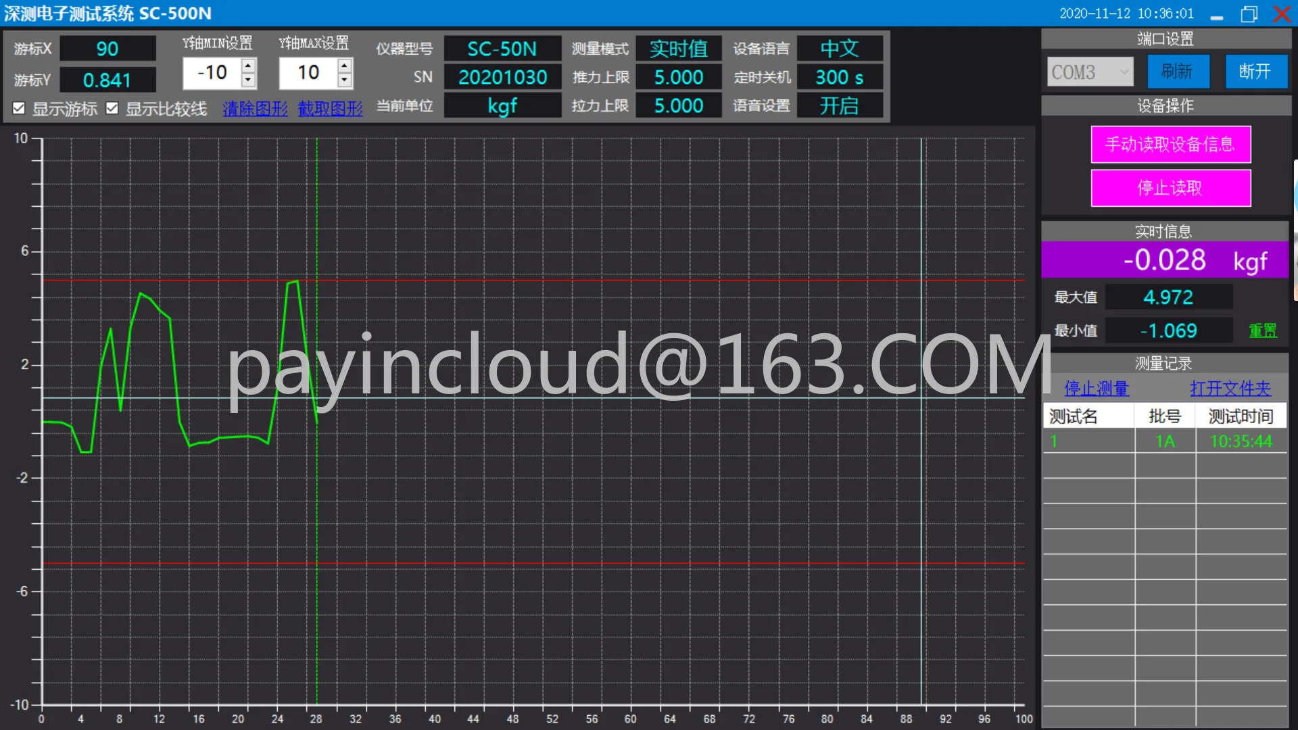Click the 断开 disconnect button
Image resolution: width=1298 pixels, height=730 pixels.
(1255, 72)
